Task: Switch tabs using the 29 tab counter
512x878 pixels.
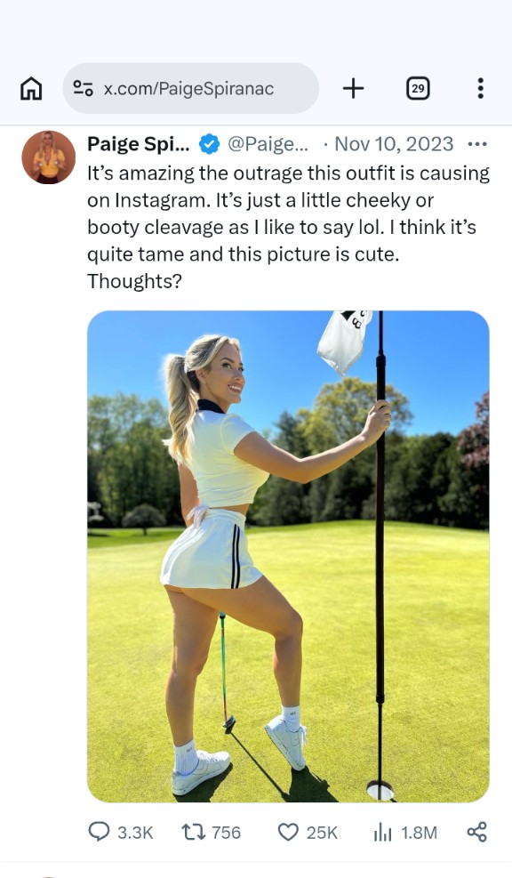Action: 418,88
